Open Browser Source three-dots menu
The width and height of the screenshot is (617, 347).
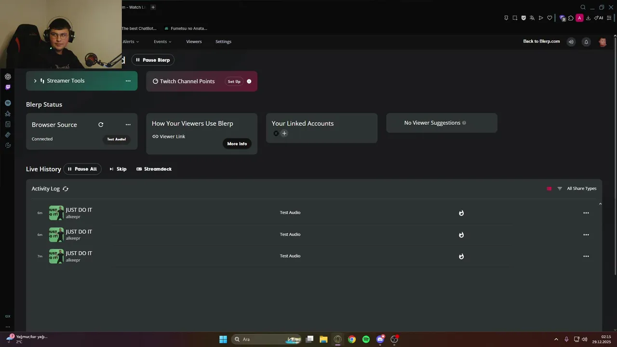pos(128,125)
